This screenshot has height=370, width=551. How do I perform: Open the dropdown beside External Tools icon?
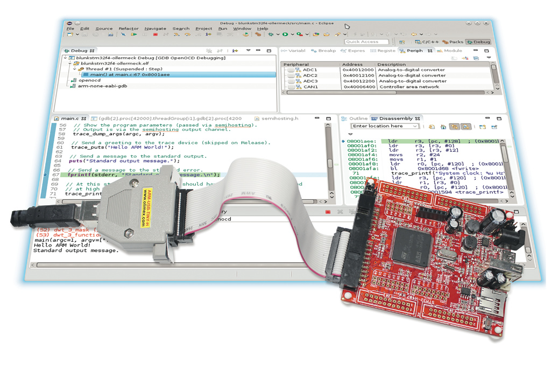[x=307, y=34]
